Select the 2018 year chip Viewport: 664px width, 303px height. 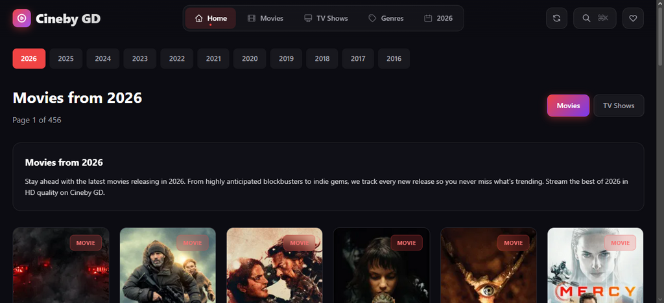pos(322,59)
